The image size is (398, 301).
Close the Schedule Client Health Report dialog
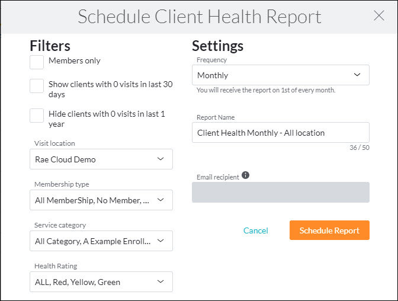tap(379, 16)
